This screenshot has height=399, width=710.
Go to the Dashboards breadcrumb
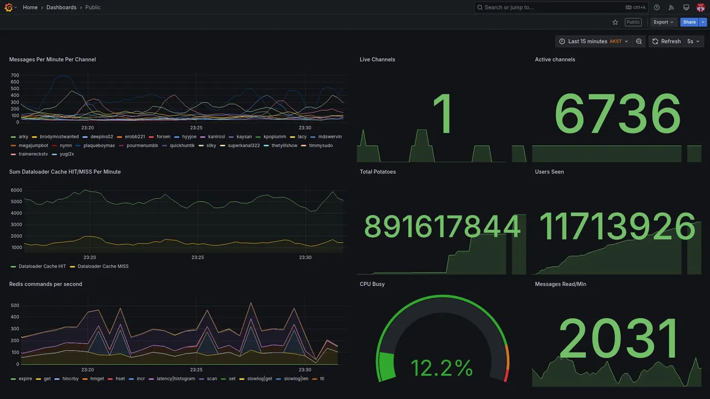[x=62, y=7]
